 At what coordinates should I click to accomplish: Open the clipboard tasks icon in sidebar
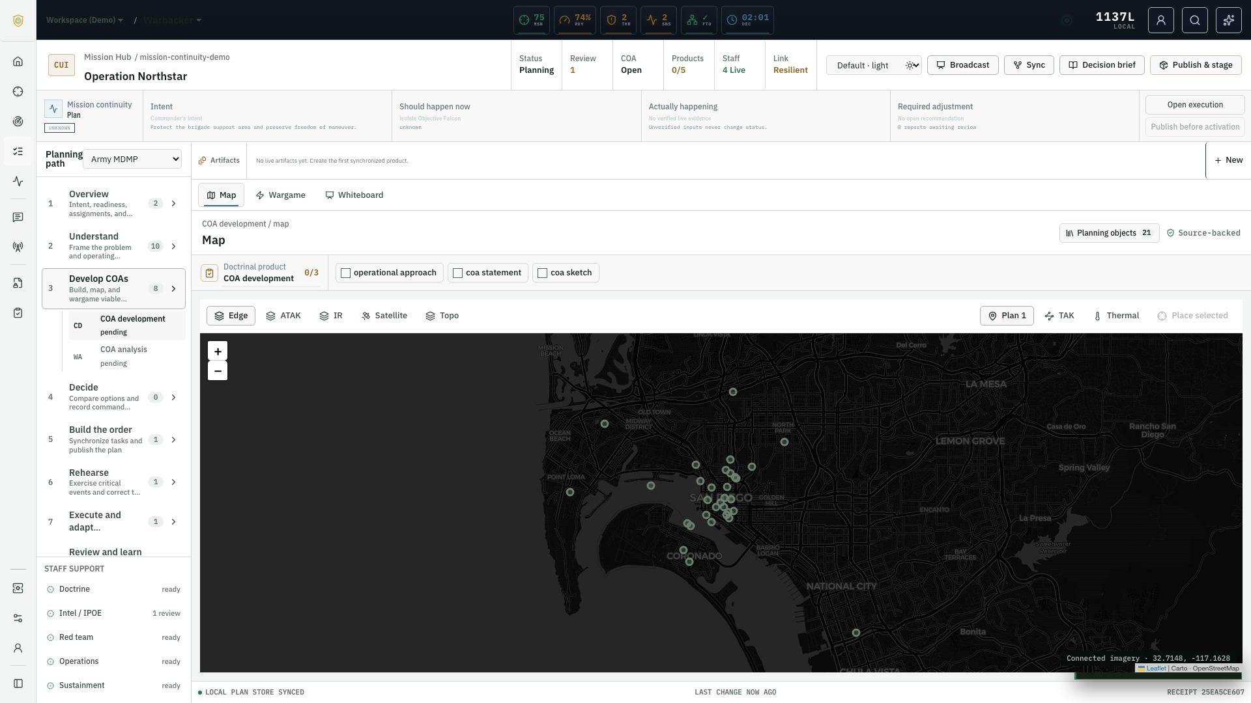(18, 312)
